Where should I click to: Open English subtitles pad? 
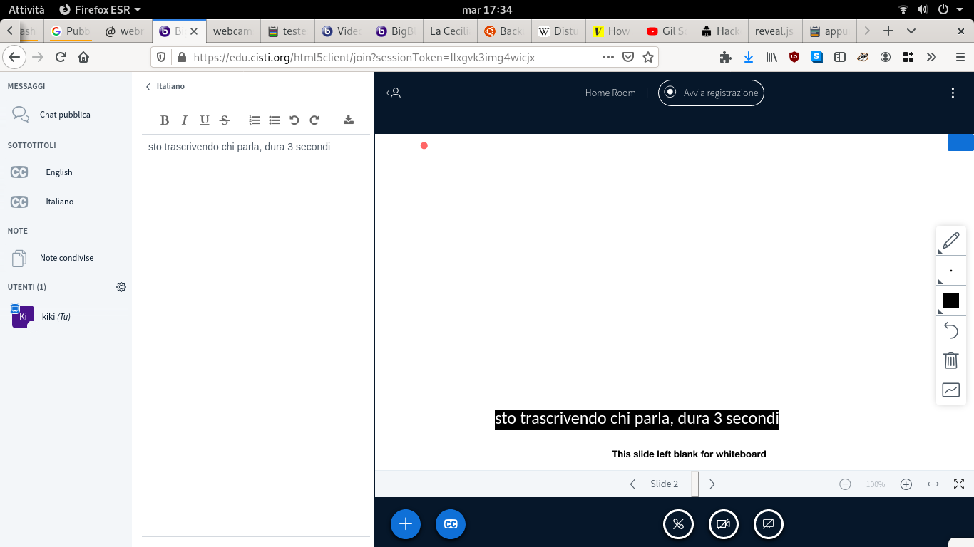[x=66, y=172]
